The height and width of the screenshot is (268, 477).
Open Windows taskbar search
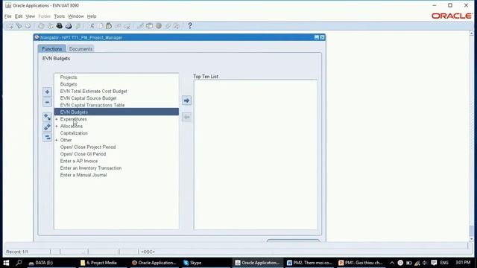click(x=19, y=263)
